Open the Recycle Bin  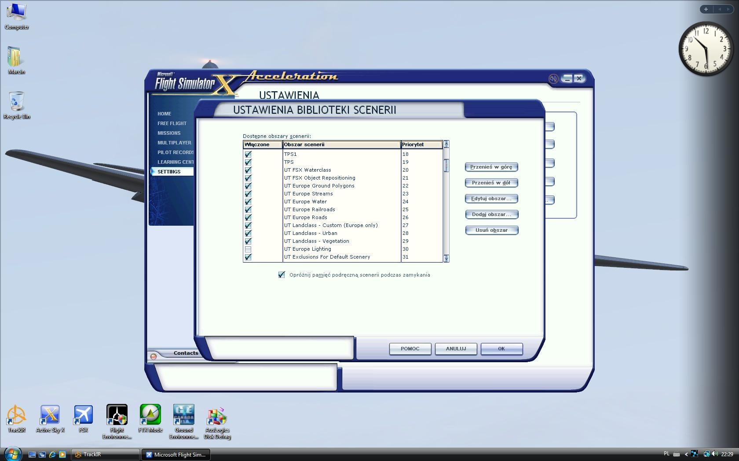(16, 103)
